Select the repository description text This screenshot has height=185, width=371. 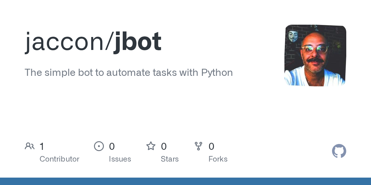pyautogui.click(x=129, y=73)
